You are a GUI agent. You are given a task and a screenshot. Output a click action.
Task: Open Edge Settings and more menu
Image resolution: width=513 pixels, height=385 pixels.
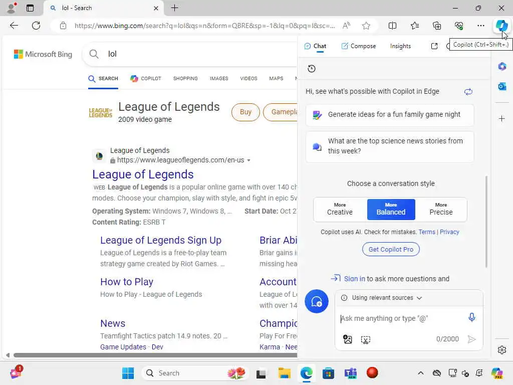tap(480, 26)
